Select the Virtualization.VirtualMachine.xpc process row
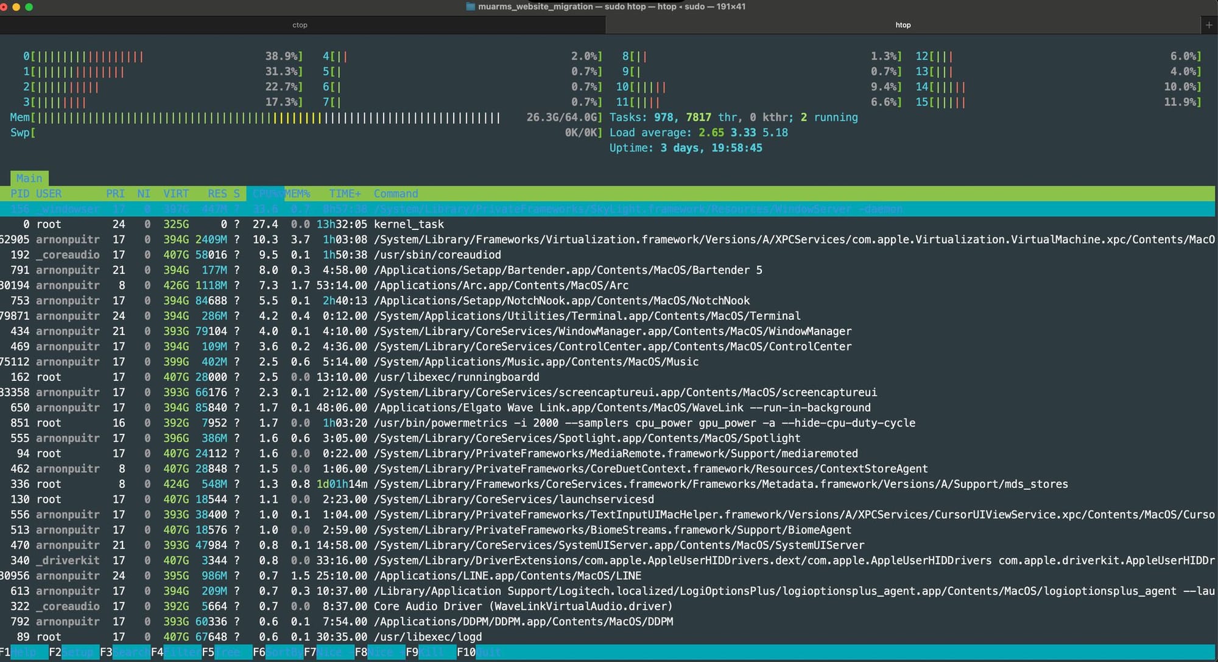Image resolution: width=1218 pixels, height=662 pixels. (x=608, y=239)
